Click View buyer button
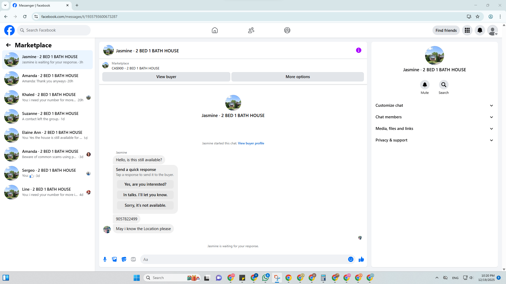This screenshot has width=506, height=284. pos(166,77)
